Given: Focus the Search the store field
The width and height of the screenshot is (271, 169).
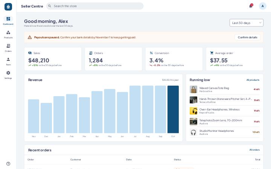Looking at the screenshot, I should [95, 6].
